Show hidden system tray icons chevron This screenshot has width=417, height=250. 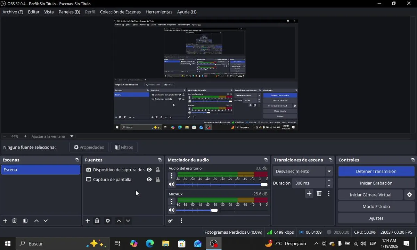click(316, 243)
